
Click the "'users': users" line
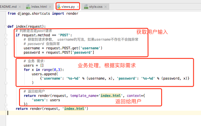pos(46,100)
